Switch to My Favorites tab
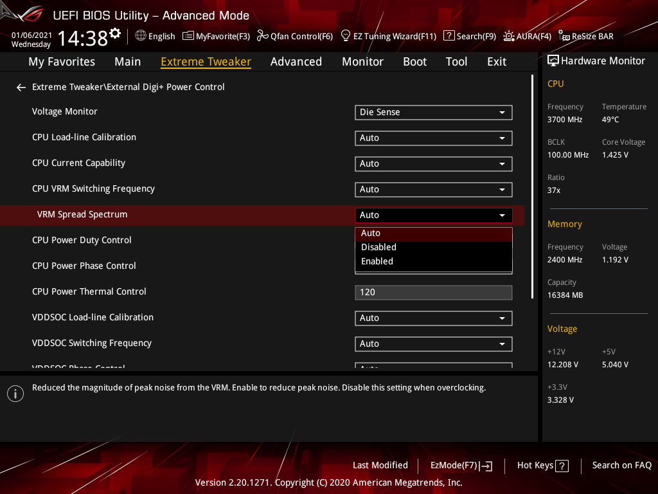Image resolution: width=658 pixels, height=494 pixels. point(62,62)
